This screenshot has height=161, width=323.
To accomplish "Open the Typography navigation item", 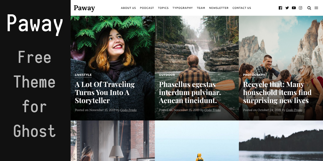I will 183,8.
